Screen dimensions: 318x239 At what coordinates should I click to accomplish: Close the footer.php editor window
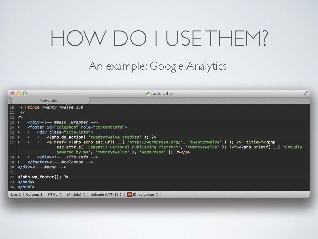[12, 93]
